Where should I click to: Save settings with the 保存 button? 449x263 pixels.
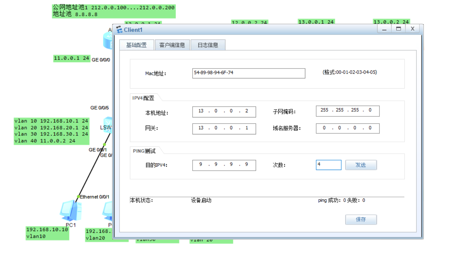(x=361, y=220)
